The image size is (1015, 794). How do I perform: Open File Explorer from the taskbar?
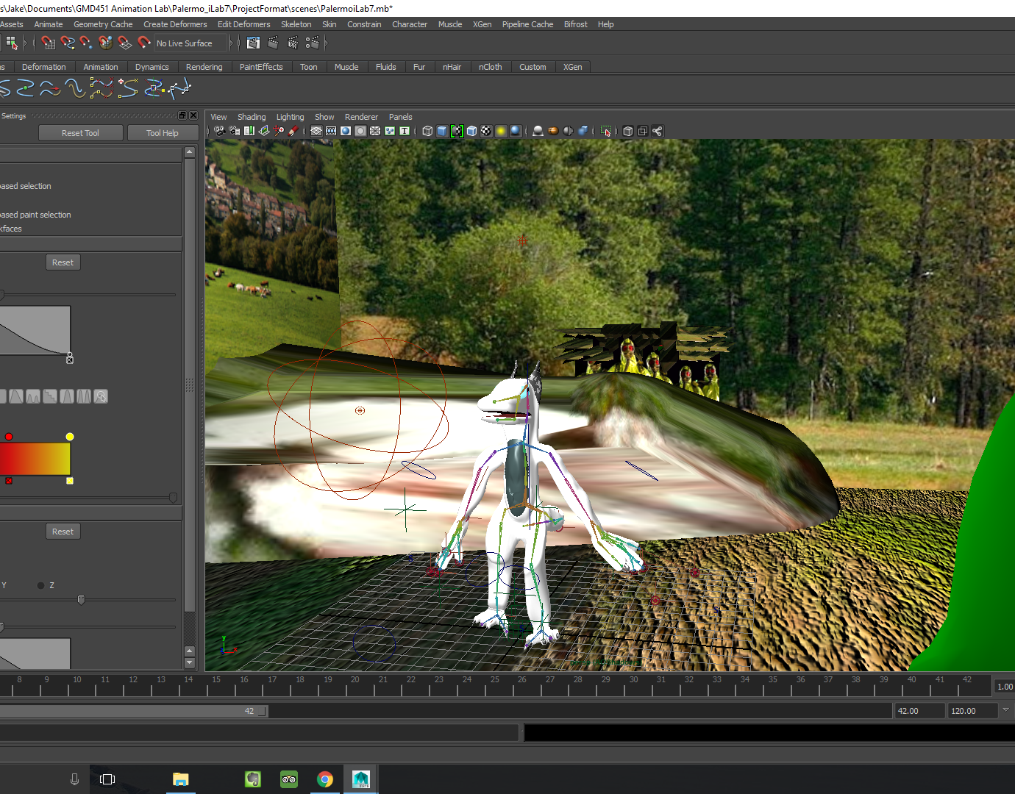click(x=181, y=779)
